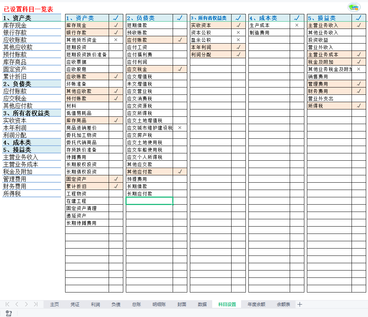Select the 科目设置 sheet tab
This screenshot has width=368, height=317.
pos(227,304)
